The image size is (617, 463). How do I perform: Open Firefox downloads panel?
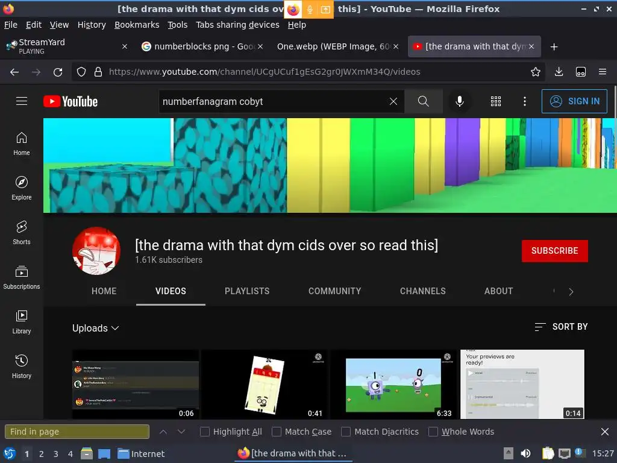point(559,72)
